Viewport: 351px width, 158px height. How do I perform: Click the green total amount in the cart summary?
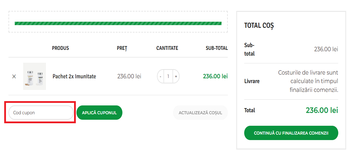pyautogui.click(x=322, y=110)
